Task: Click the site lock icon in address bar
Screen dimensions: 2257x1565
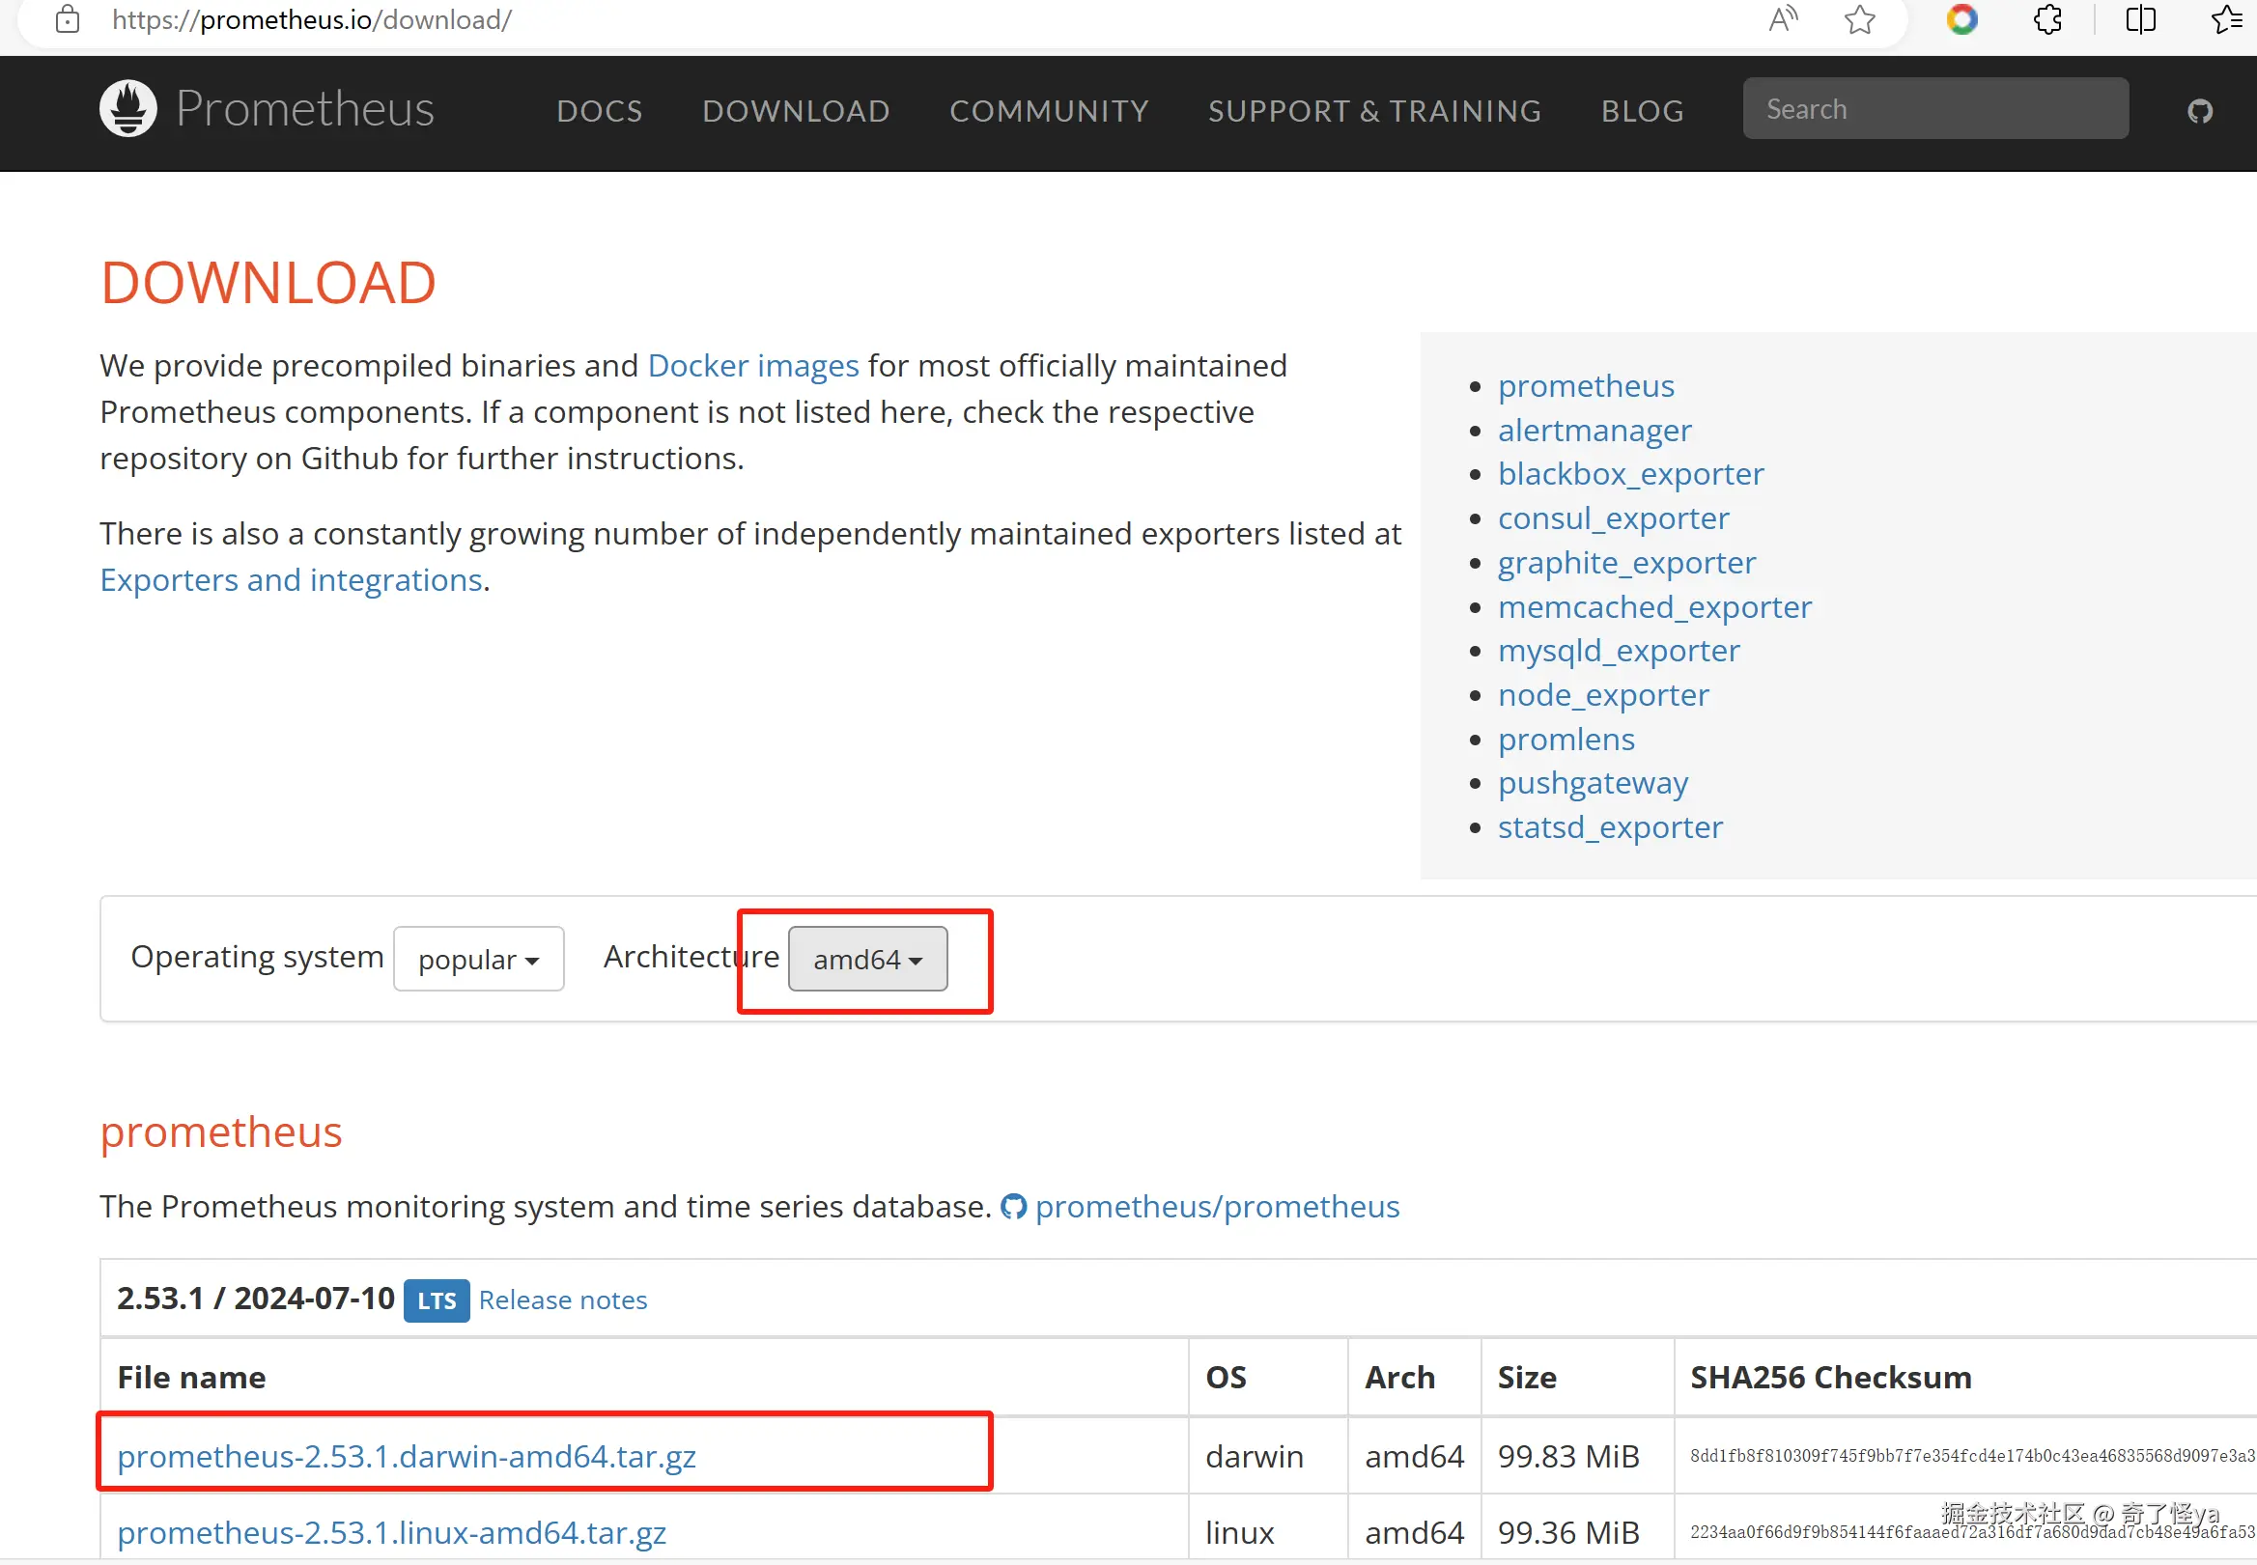Action: pos(67,19)
